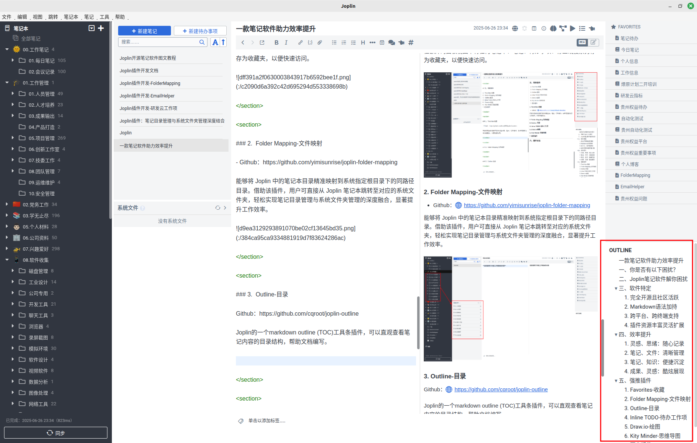Insert a bulleted list
697x443 pixels.
pyautogui.click(x=334, y=42)
